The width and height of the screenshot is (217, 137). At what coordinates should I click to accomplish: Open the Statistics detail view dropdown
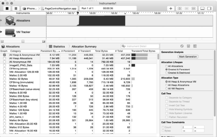point(57,46)
